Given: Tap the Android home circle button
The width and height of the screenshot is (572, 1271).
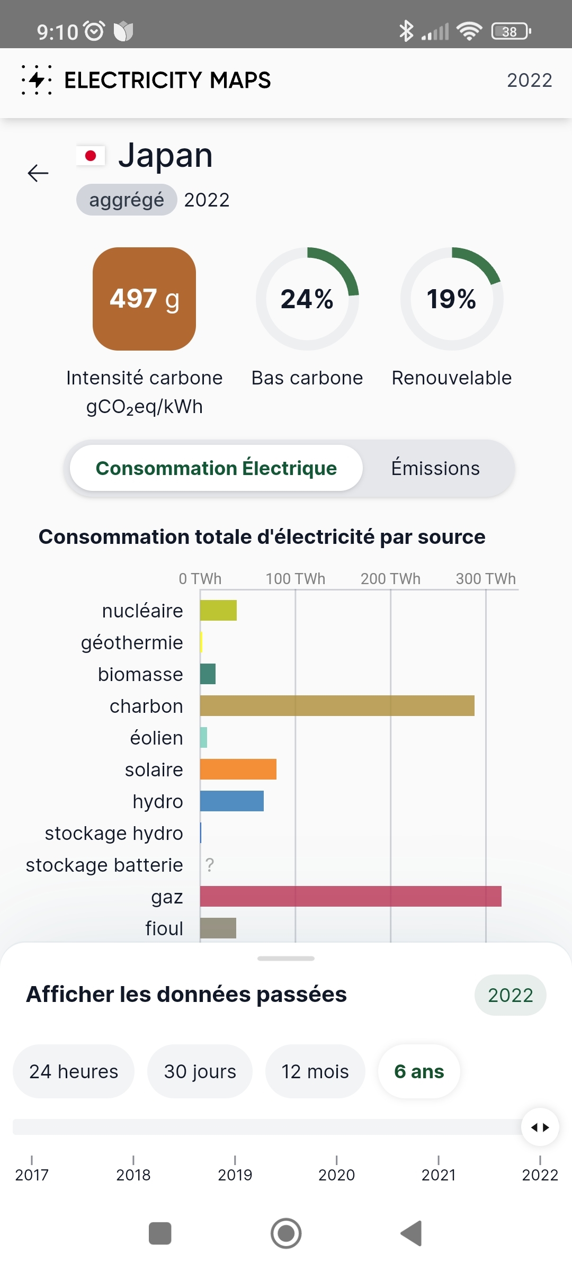Looking at the screenshot, I should [x=286, y=1233].
